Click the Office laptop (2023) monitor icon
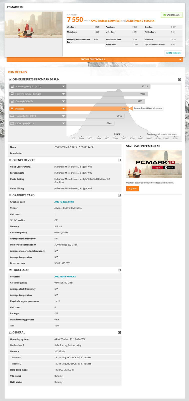This screenshot has width=189, height=401. 12,123
